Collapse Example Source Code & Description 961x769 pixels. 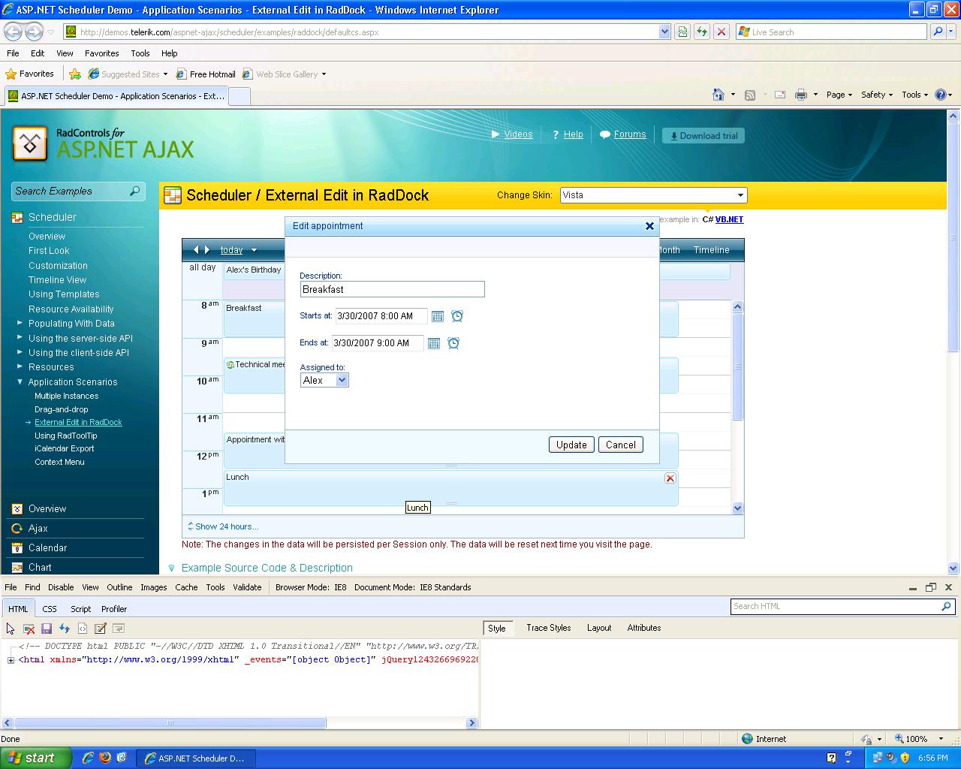(x=172, y=568)
